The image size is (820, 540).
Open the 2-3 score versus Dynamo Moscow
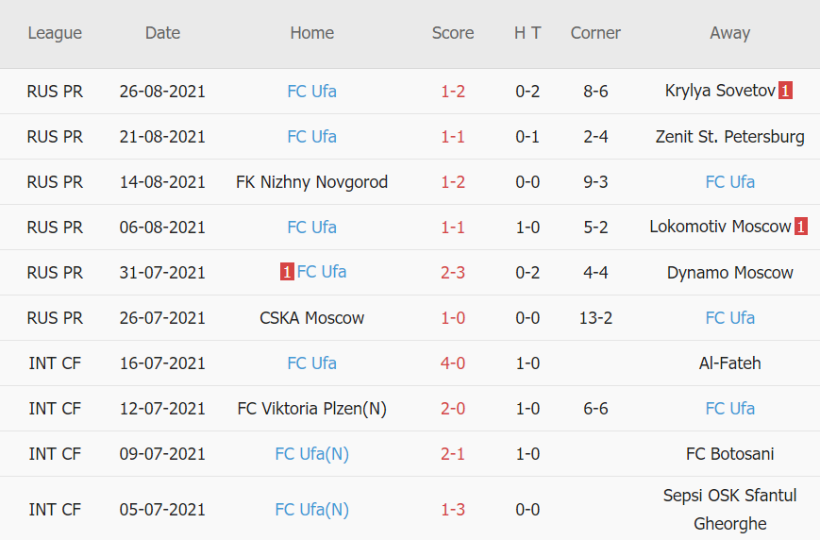[453, 273]
